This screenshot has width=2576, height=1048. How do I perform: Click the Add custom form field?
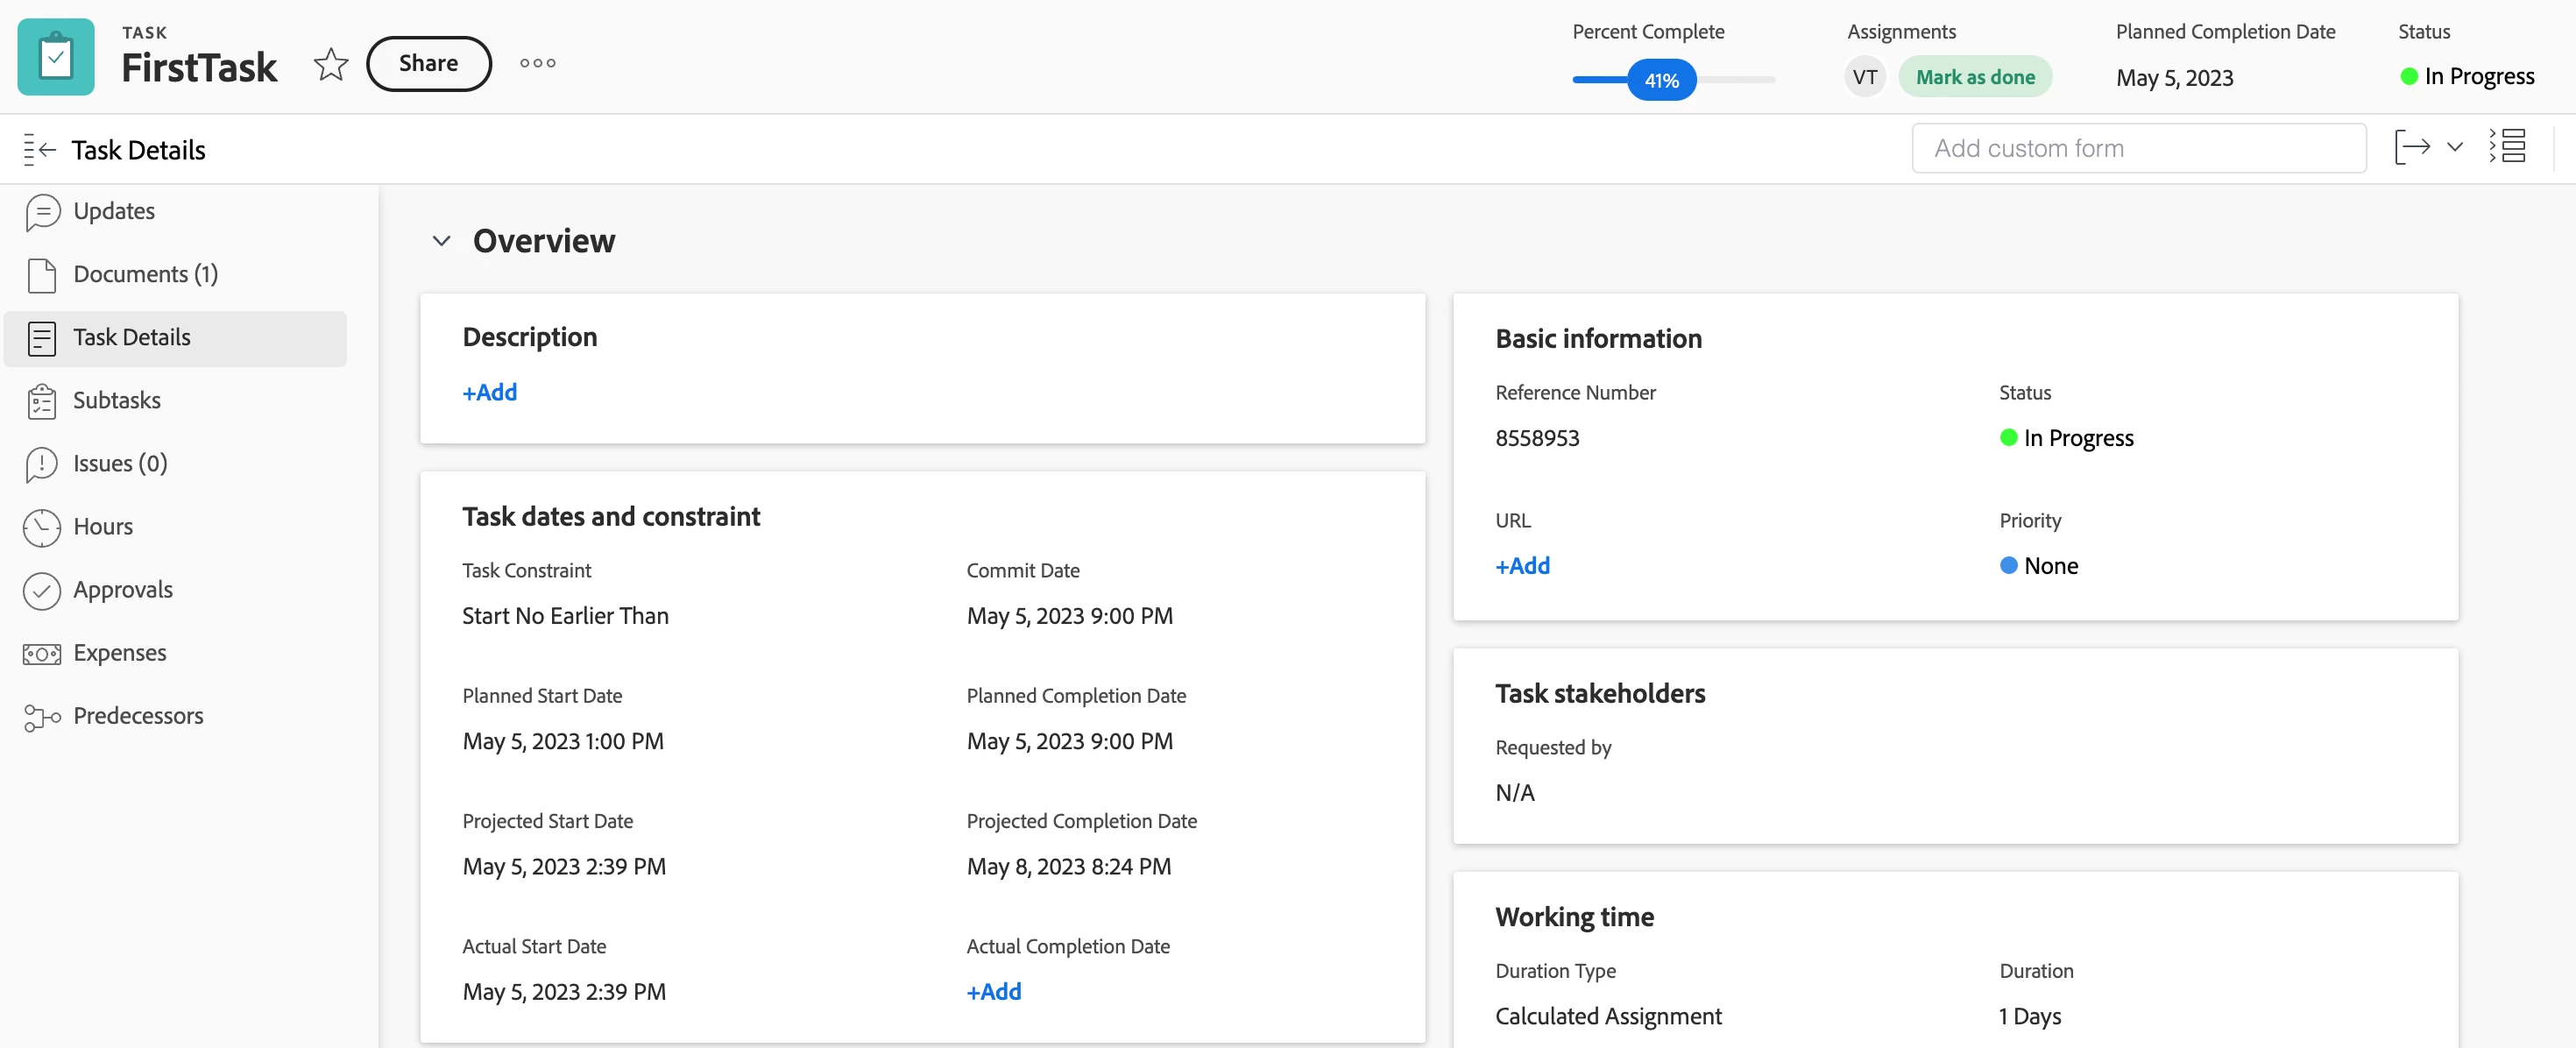pyautogui.click(x=2138, y=148)
